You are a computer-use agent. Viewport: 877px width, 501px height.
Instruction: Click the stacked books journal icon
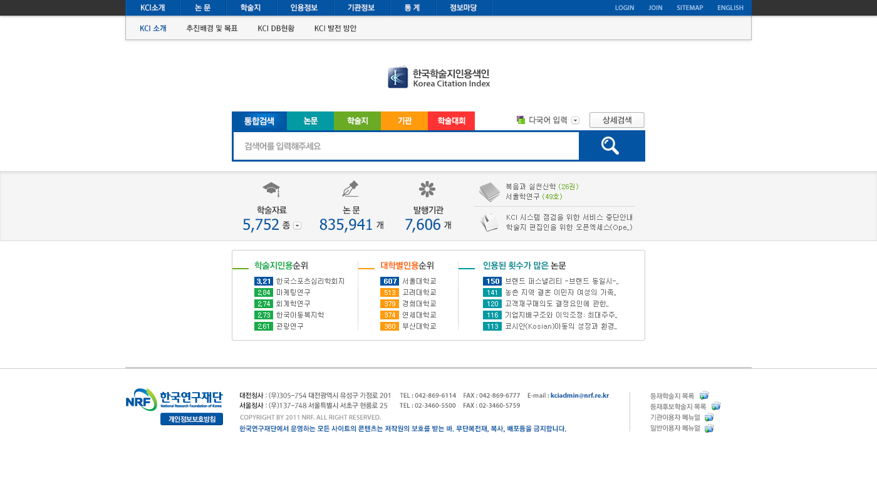click(489, 192)
